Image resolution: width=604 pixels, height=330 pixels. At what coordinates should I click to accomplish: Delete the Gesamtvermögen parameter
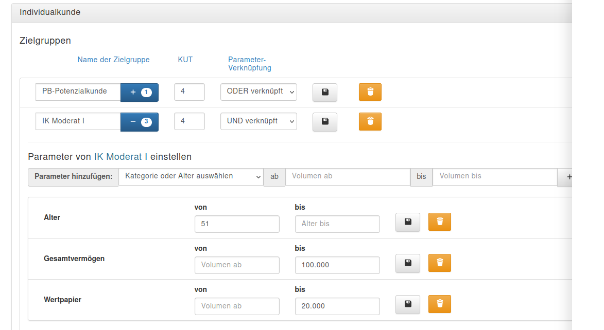[439, 263]
